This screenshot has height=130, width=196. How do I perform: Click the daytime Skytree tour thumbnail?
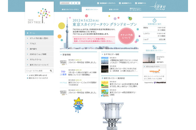coord(105,61)
